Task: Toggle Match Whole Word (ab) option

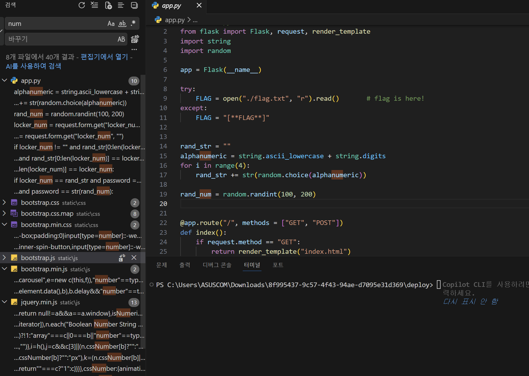Action: [122, 24]
